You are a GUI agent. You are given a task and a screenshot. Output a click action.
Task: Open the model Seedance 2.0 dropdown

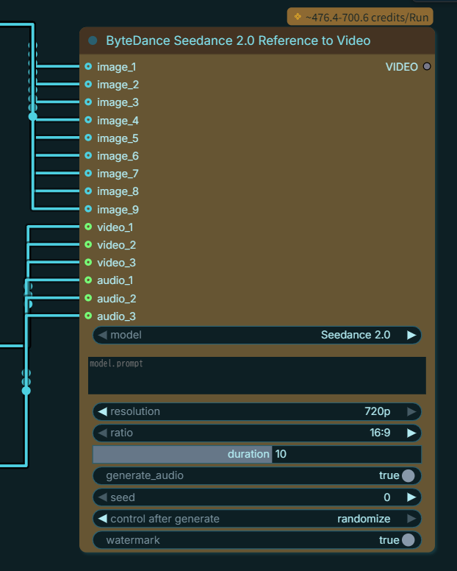[257, 335]
